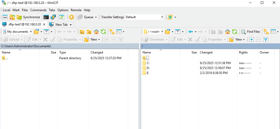280x129 pixels.
Task: Open the console terminal icon
Action: pyautogui.click(x=46, y=17)
